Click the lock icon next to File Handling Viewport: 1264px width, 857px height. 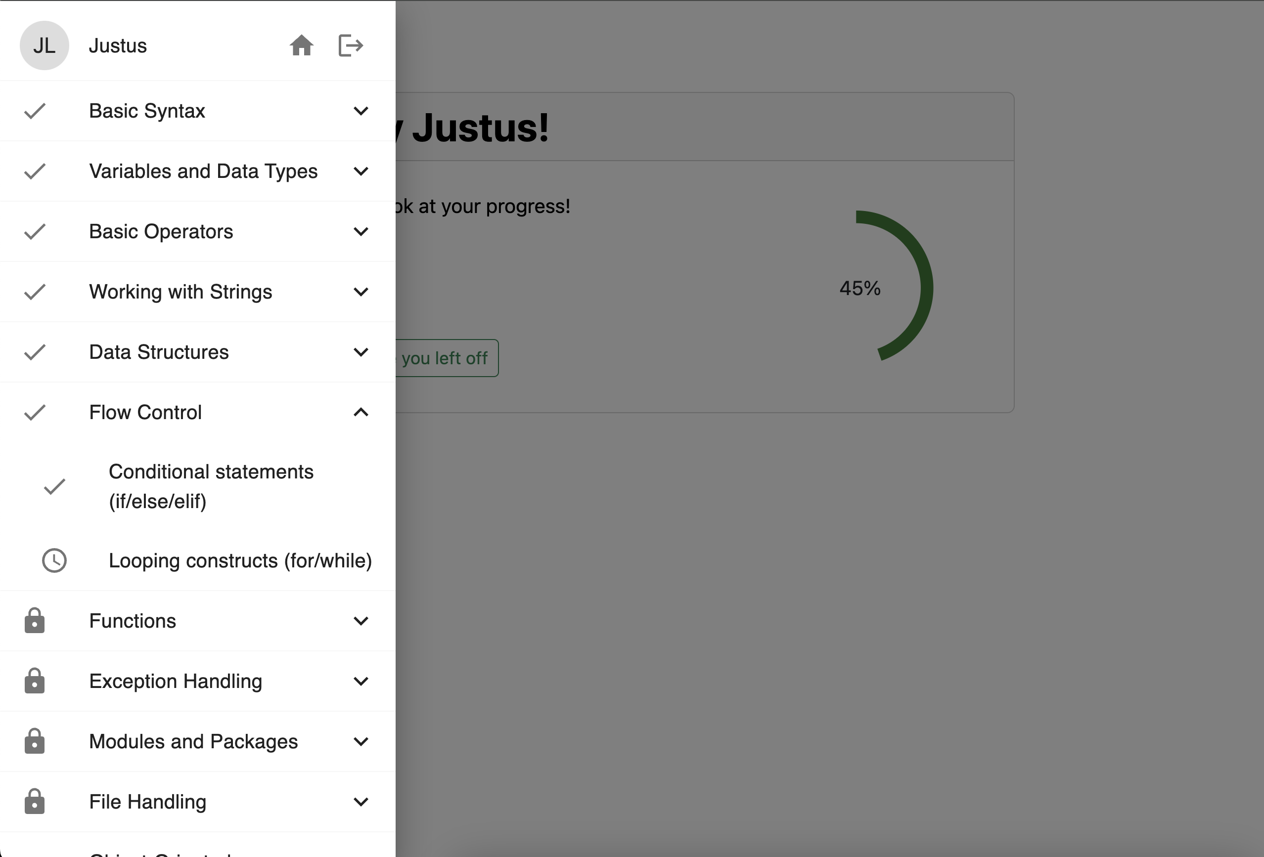tap(34, 802)
